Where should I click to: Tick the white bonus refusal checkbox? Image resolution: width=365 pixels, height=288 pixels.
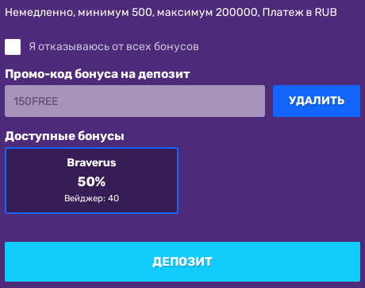(x=13, y=47)
